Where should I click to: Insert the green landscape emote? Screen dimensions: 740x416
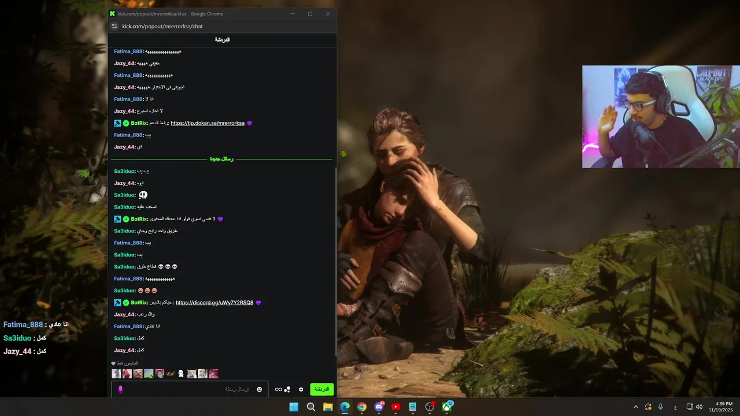coord(149,374)
